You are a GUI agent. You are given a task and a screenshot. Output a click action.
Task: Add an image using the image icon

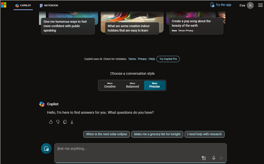pos(204,158)
